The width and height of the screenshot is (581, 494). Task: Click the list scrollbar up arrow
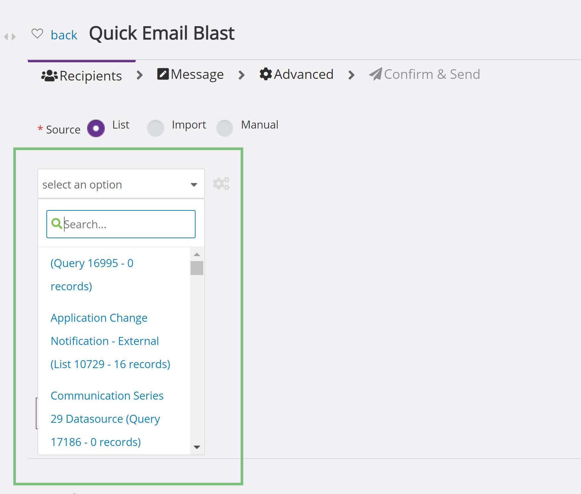197,254
